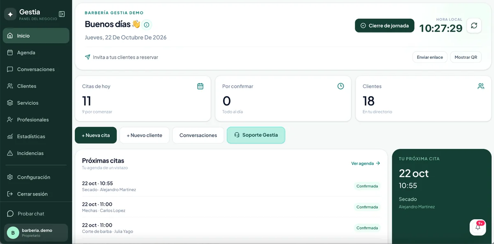The width and height of the screenshot is (494, 244).
Task: Follow the Ver agenda link
Action: point(366,163)
